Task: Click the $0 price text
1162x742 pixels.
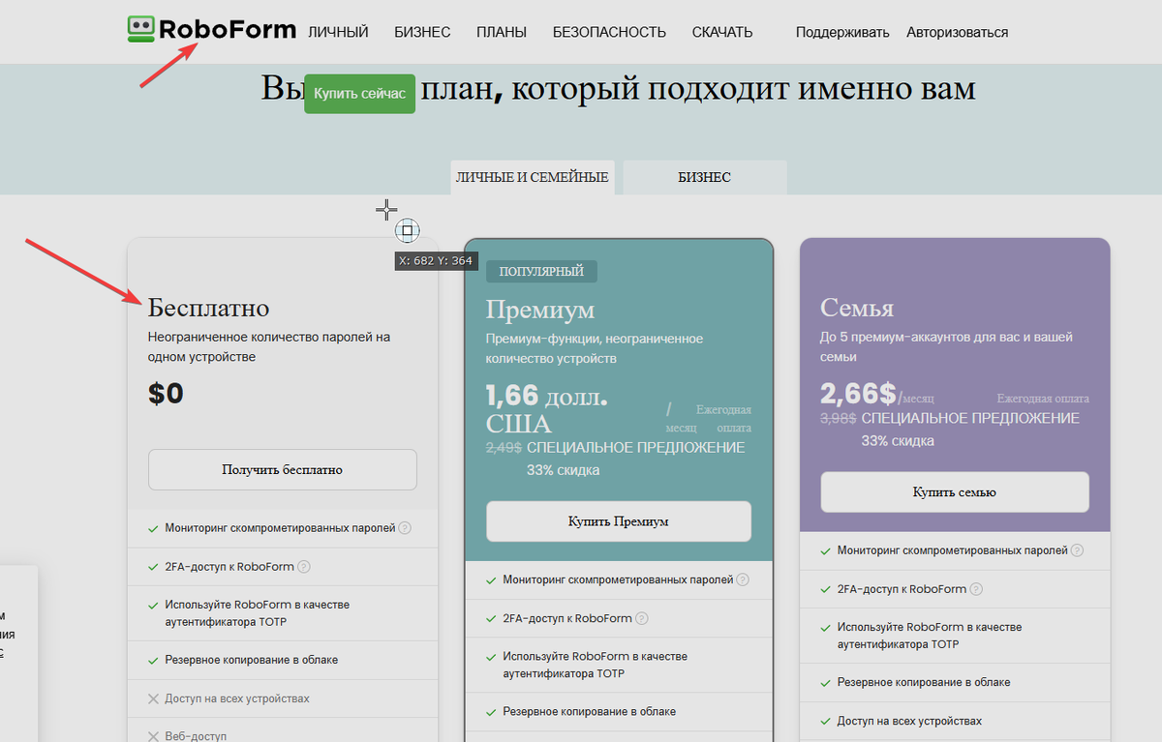Action: (166, 394)
